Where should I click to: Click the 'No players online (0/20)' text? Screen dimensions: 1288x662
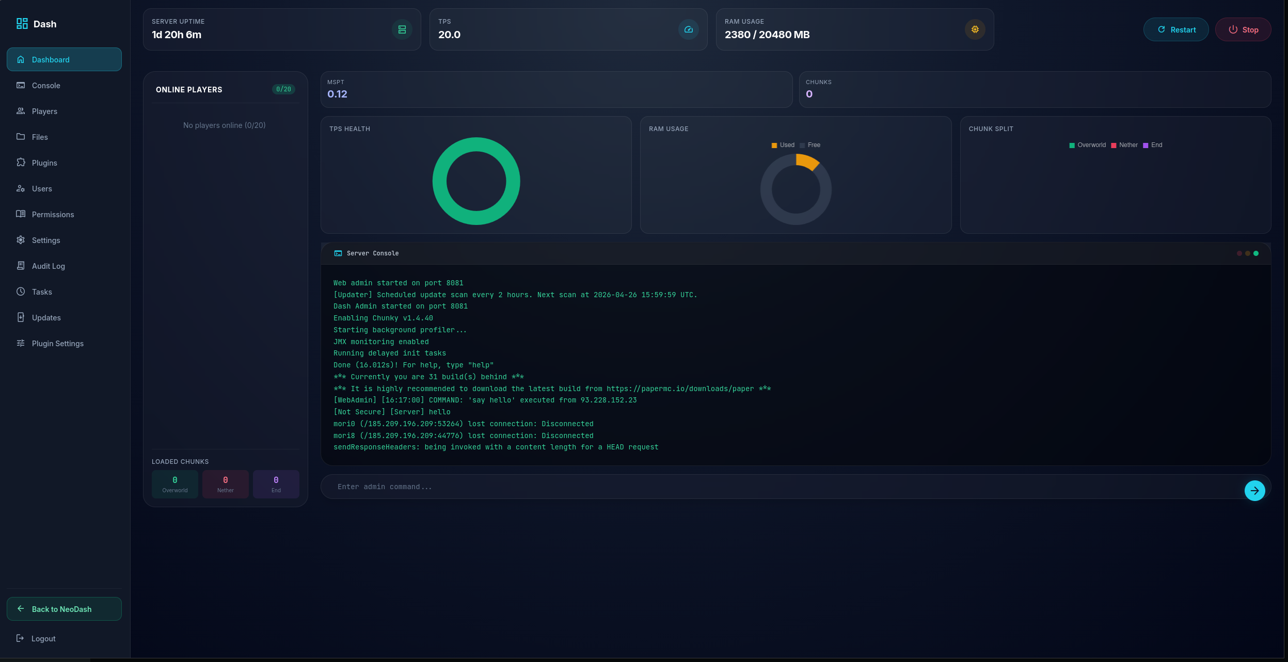tap(225, 125)
